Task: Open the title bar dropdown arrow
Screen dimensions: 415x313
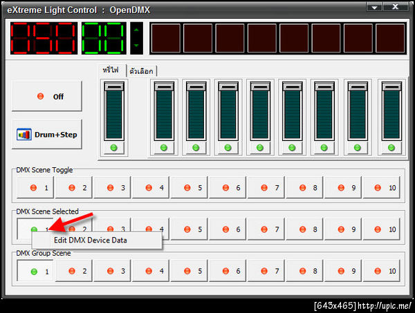Action: (x=374, y=7)
